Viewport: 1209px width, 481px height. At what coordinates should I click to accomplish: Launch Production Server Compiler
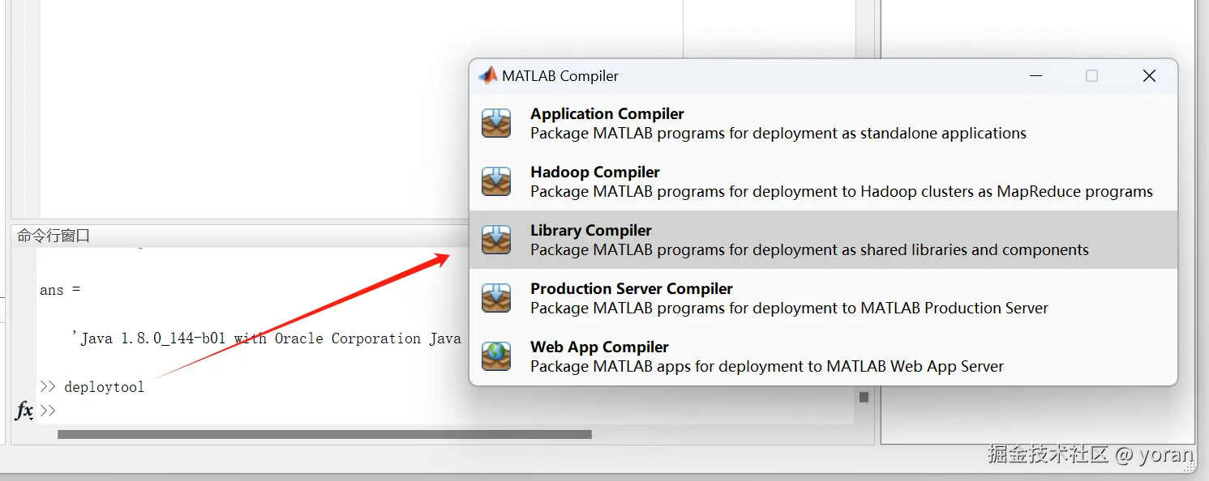823,298
